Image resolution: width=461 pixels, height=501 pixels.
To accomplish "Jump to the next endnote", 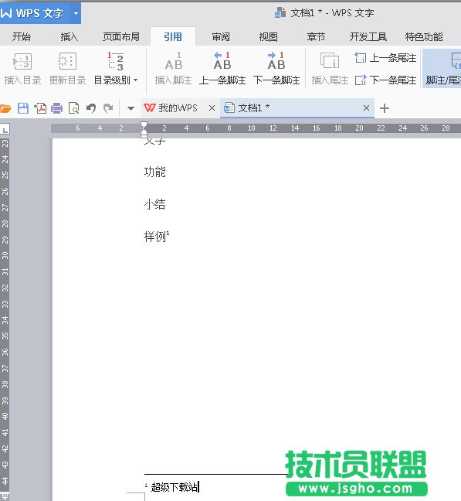I will 385,80.
